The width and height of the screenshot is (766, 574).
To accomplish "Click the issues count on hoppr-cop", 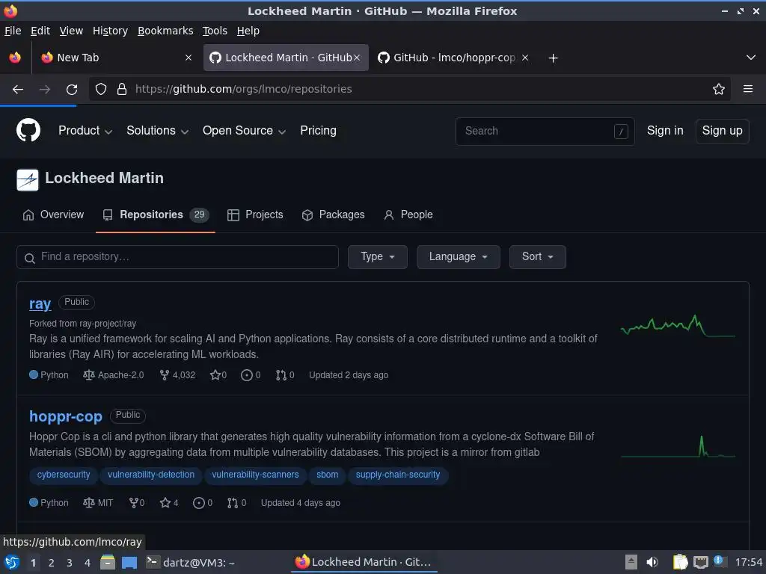I will [203, 503].
